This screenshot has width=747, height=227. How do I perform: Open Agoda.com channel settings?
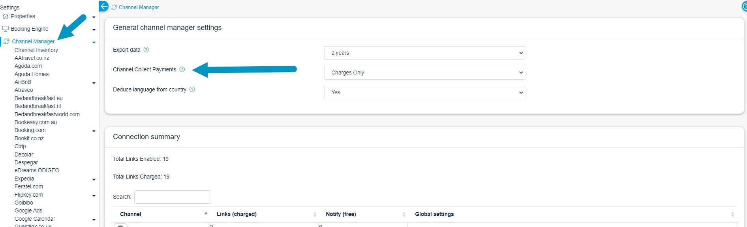(x=28, y=66)
